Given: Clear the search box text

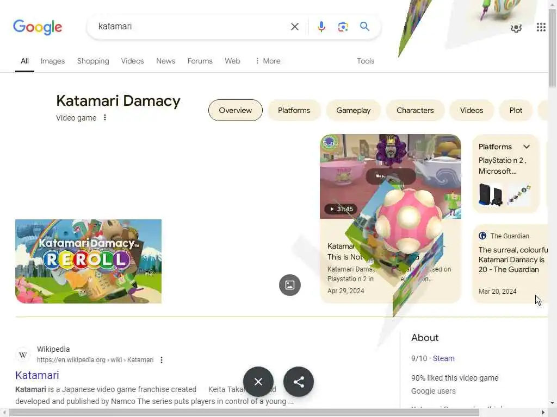Looking at the screenshot, I should point(294,27).
